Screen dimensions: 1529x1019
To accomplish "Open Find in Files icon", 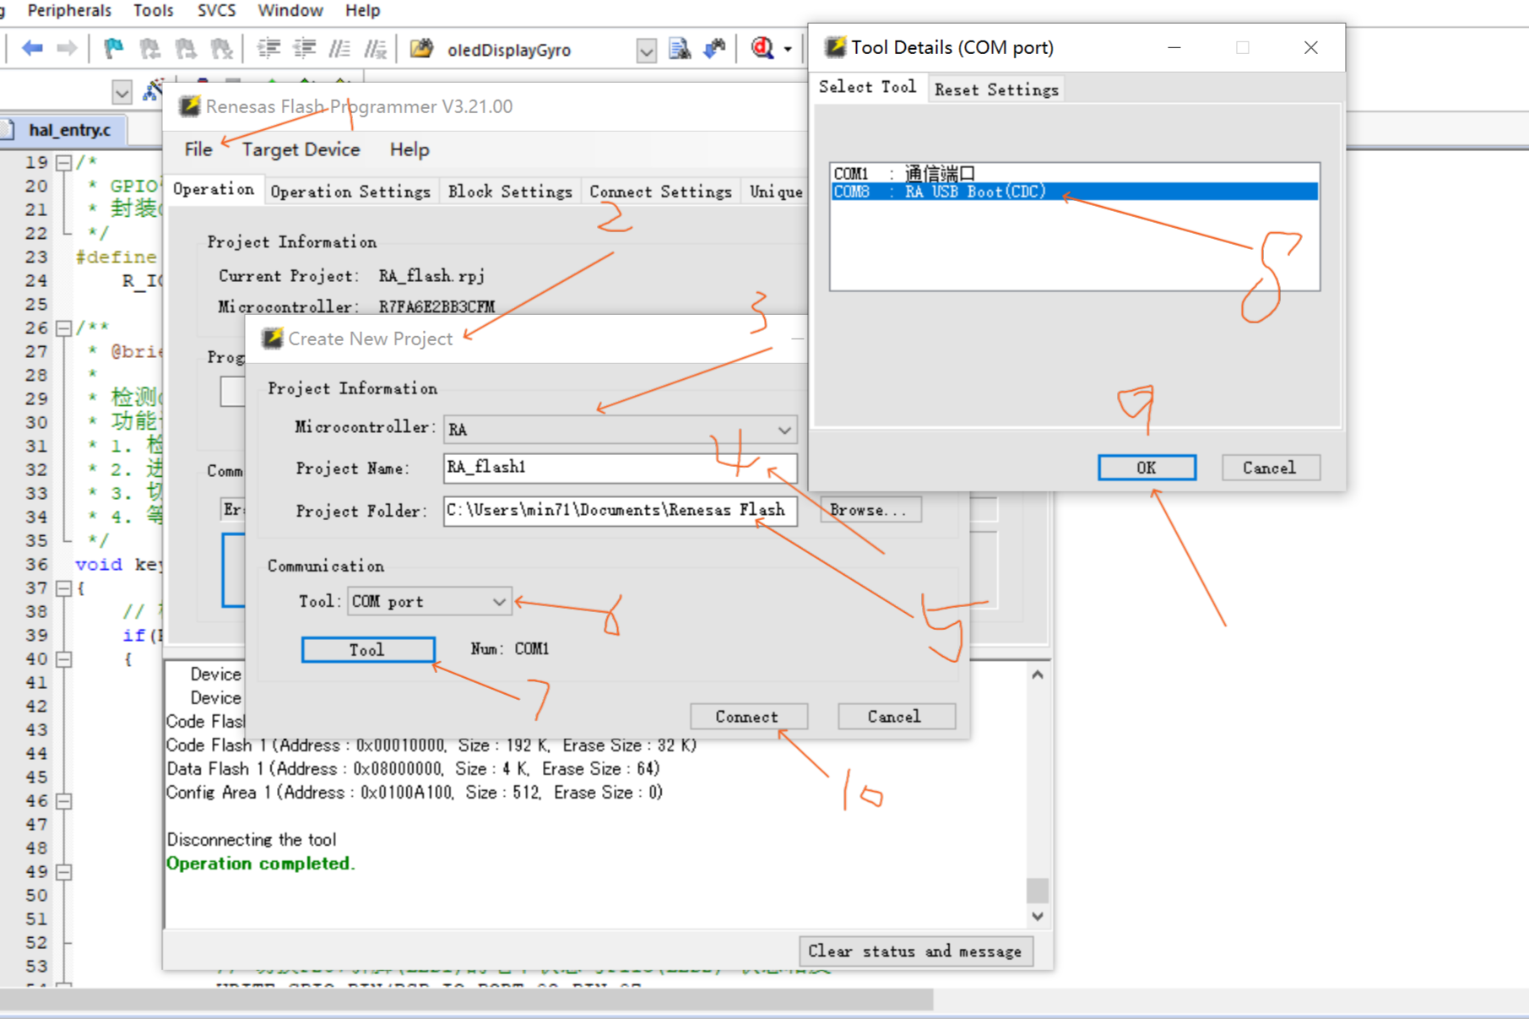I will pyautogui.click(x=421, y=49).
